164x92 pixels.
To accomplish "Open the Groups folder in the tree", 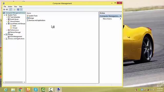I will (15, 28).
